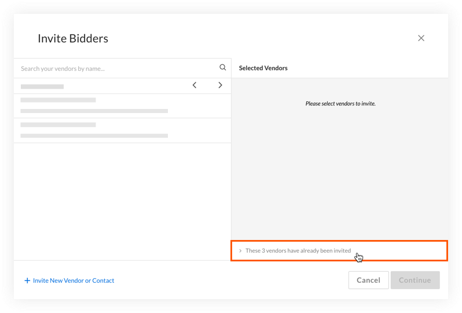Select the second vendor's short name placeholder

[58, 125]
